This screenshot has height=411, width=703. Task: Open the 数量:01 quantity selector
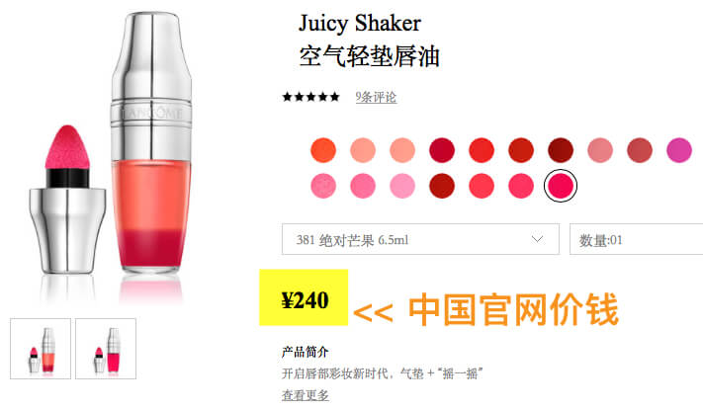(x=636, y=239)
